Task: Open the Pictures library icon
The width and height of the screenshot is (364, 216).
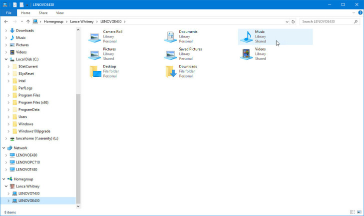Action: [x=94, y=54]
